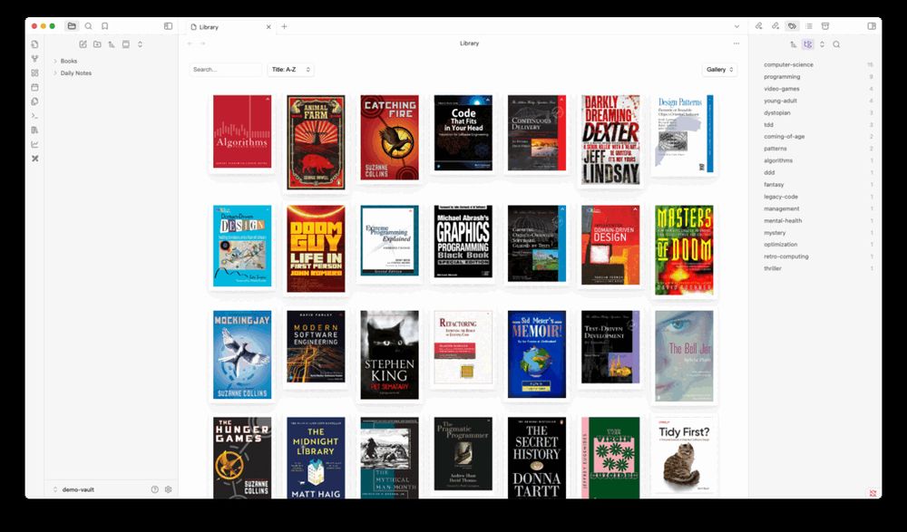Click the canvas grid icon in ribbon
Image resolution: width=907 pixels, height=532 pixels.
coord(34,73)
